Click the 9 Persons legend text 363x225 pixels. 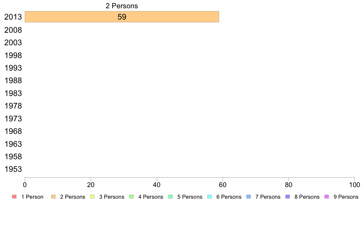click(346, 197)
